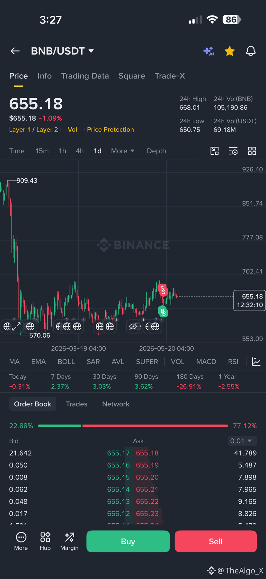Switch to the Network tab
This screenshot has width=266, height=579.
point(116,404)
